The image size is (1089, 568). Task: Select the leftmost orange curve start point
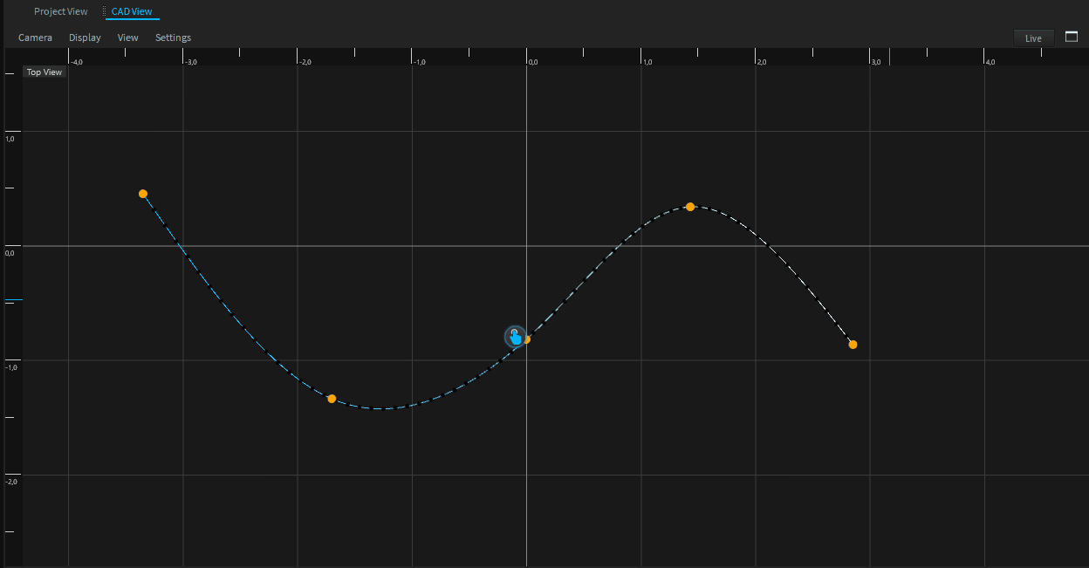tap(143, 194)
